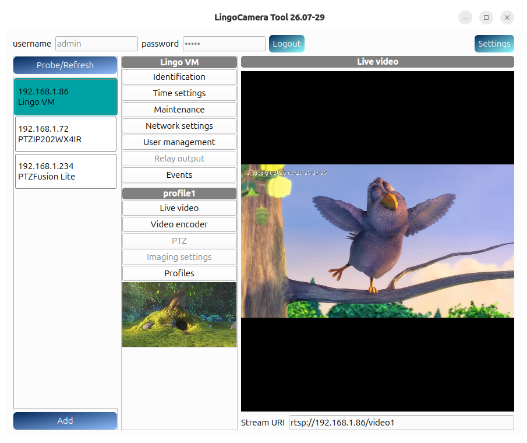Viewport: 527px width, 443px height.
Task: Focus the username field
Action: (97, 44)
